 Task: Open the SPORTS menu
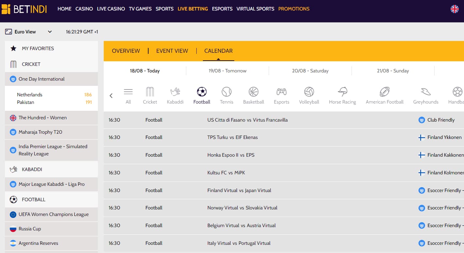(165, 9)
